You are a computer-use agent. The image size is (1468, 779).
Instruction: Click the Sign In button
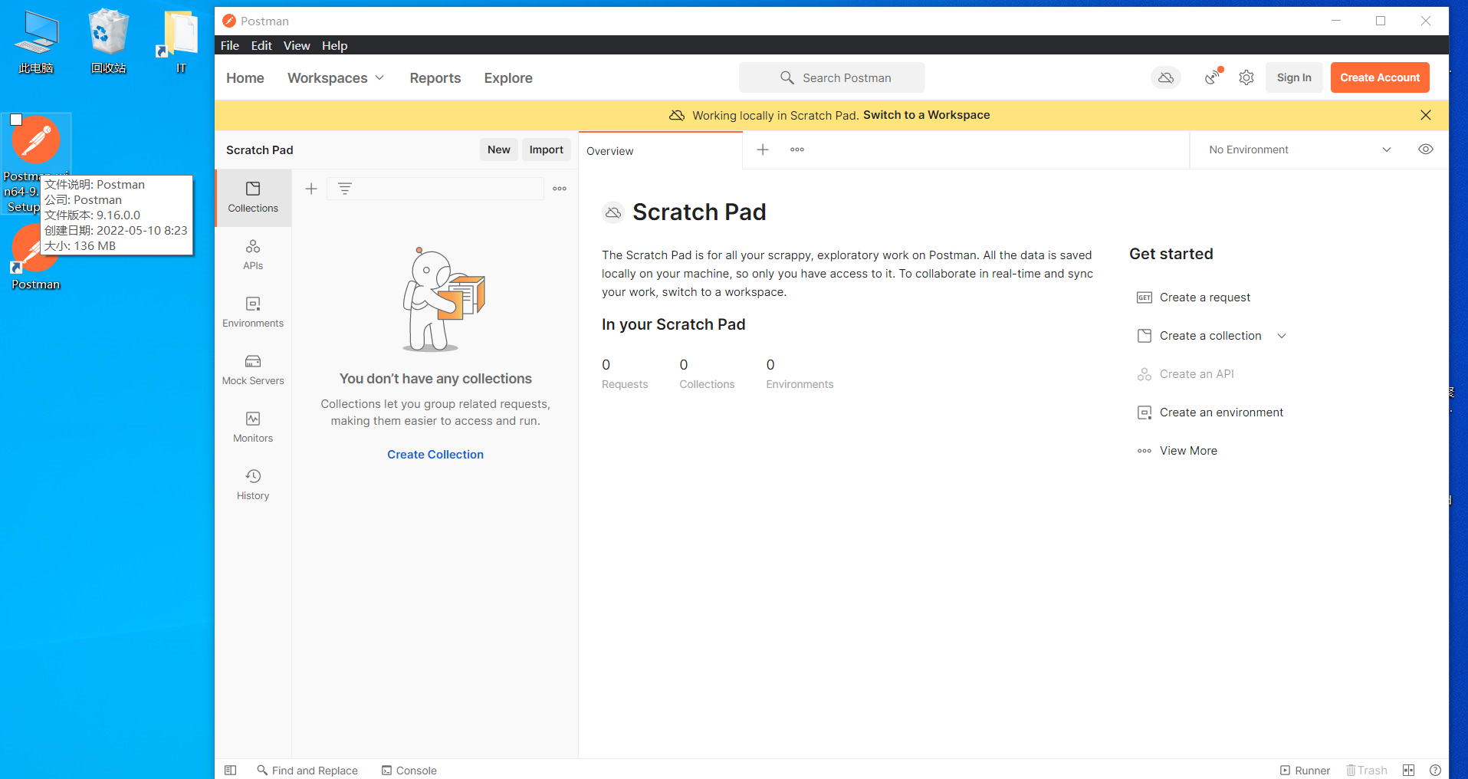[1294, 77]
